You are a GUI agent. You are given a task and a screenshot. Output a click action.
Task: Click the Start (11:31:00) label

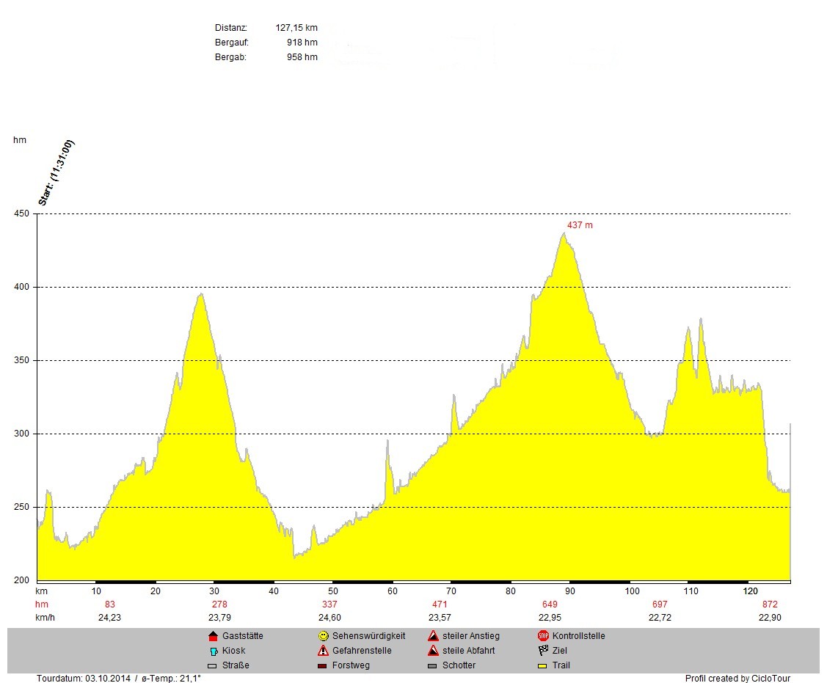coord(57,172)
